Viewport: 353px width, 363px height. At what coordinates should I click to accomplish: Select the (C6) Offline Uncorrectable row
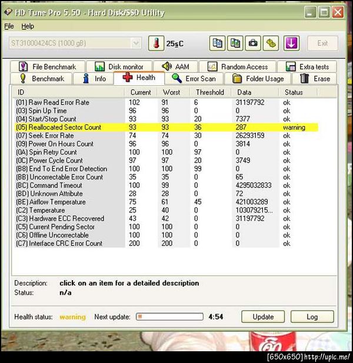coord(166,235)
